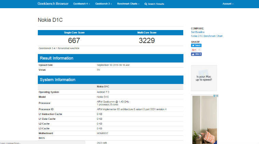Viewport: 259px width, 144px height.
Task: Go to Geekbench Browser home
Action: tap(53, 4)
